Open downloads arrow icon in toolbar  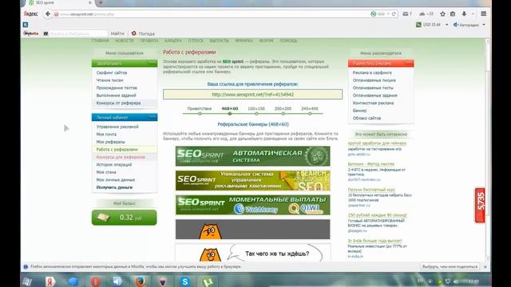tap(464, 14)
